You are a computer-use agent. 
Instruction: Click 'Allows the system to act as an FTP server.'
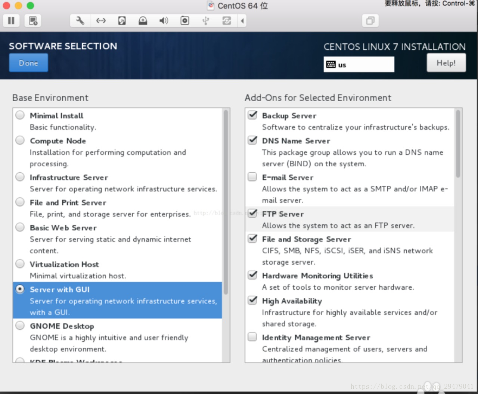(x=338, y=225)
